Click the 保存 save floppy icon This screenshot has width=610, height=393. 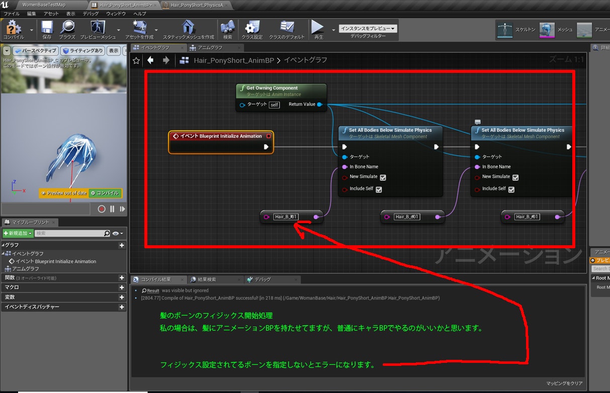click(47, 27)
